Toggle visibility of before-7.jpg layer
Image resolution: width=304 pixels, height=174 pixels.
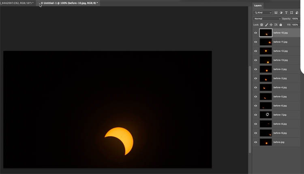point(255,115)
